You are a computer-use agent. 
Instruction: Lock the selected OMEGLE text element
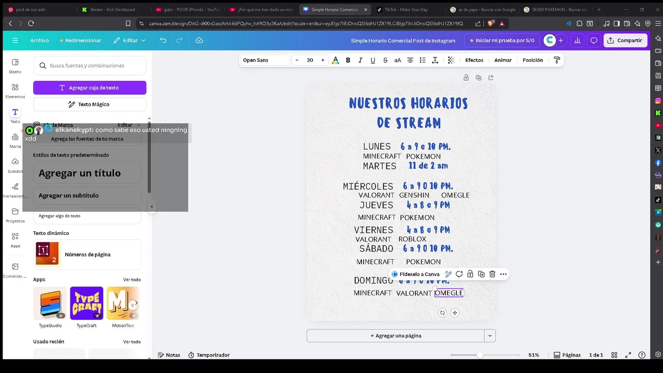[x=470, y=274]
